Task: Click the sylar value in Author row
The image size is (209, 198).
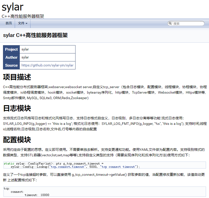Action: pyautogui.click(x=25, y=57)
